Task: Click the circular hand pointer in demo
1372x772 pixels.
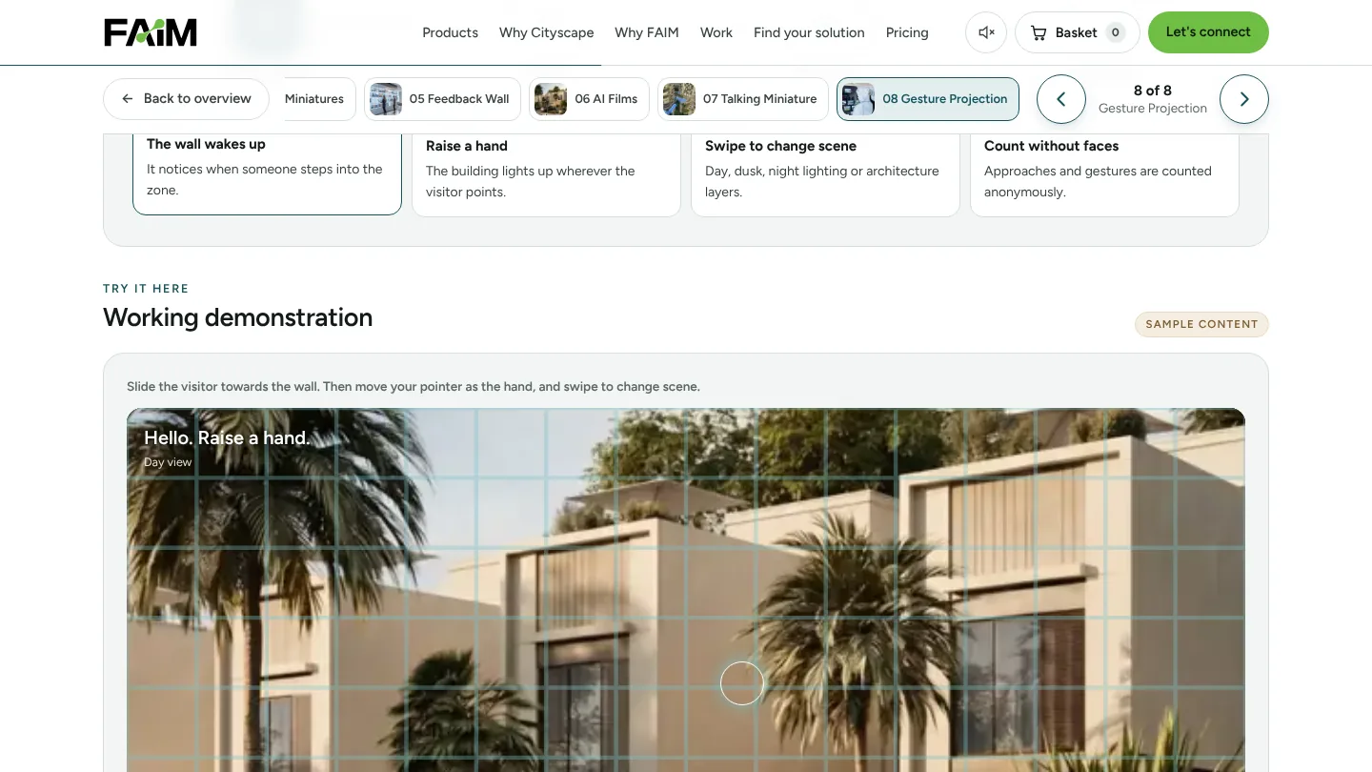Action: [x=742, y=683]
